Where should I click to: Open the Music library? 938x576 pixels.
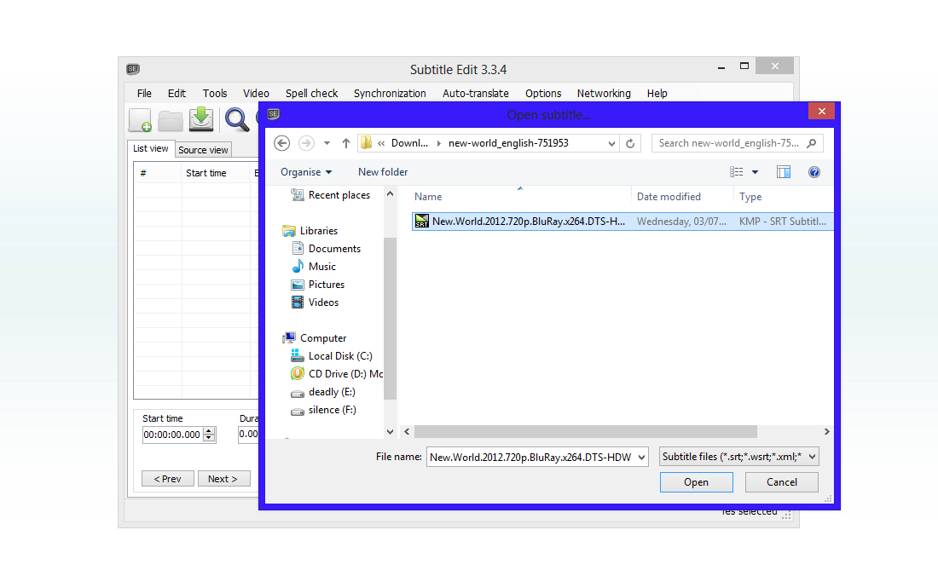click(314, 267)
